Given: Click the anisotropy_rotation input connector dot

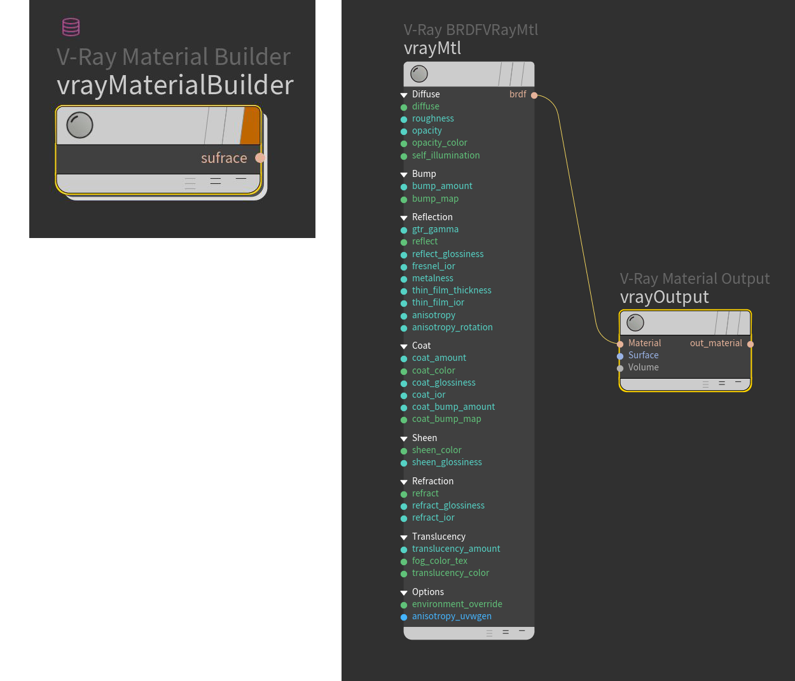Looking at the screenshot, I should coord(404,328).
